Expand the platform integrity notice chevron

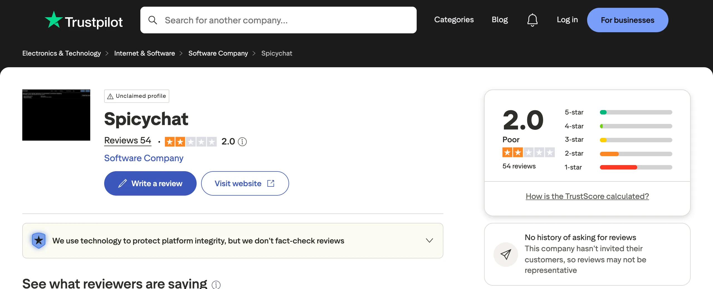[x=429, y=240]
